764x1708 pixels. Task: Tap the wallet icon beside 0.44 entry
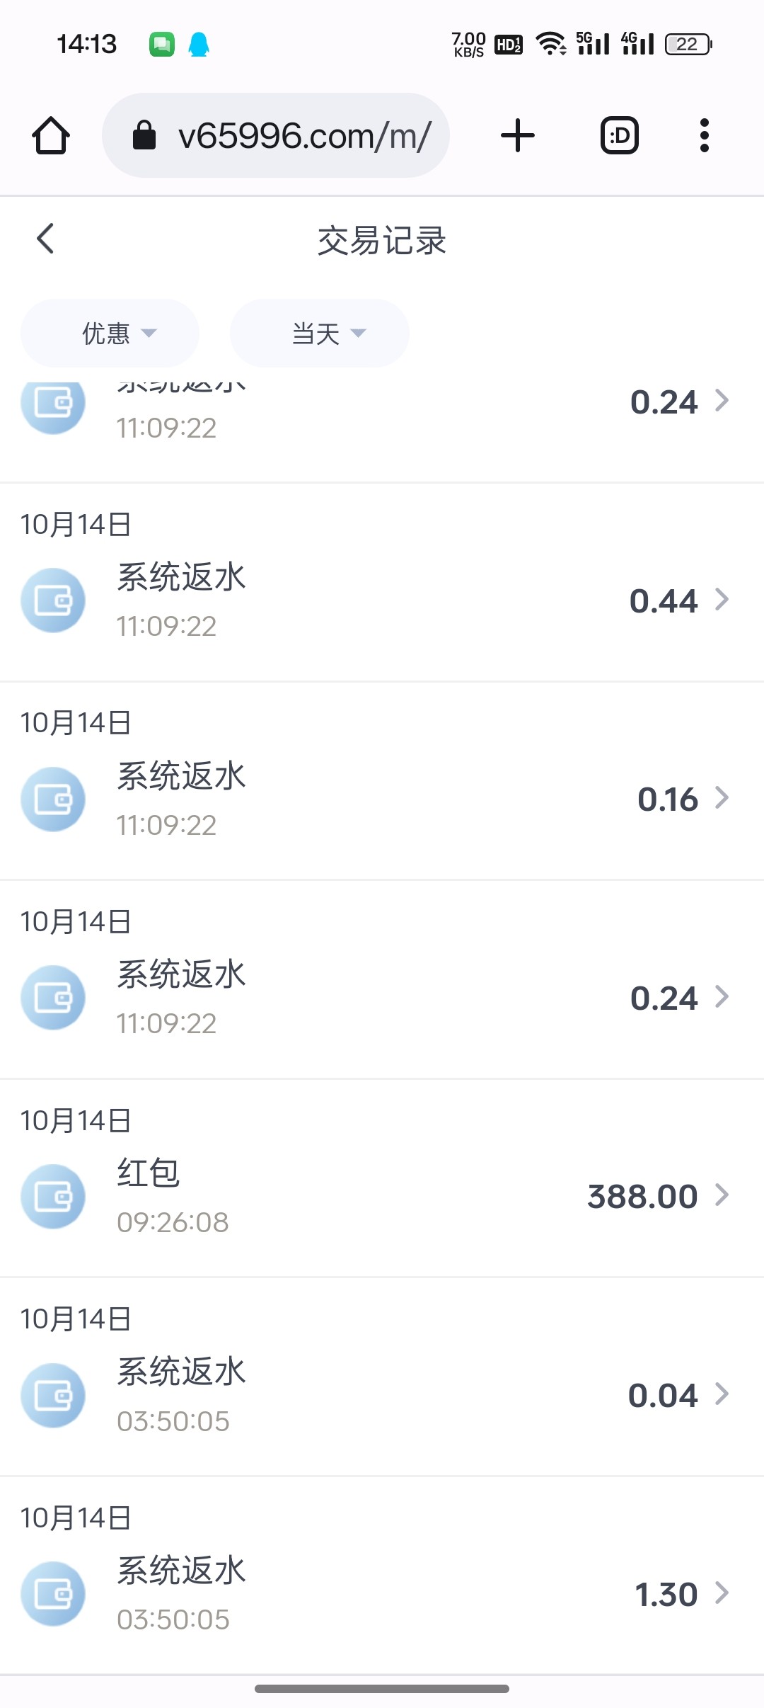click(x=53, y=600)
